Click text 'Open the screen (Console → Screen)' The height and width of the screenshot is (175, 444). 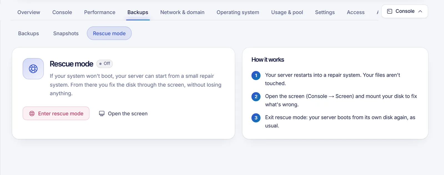309,96
